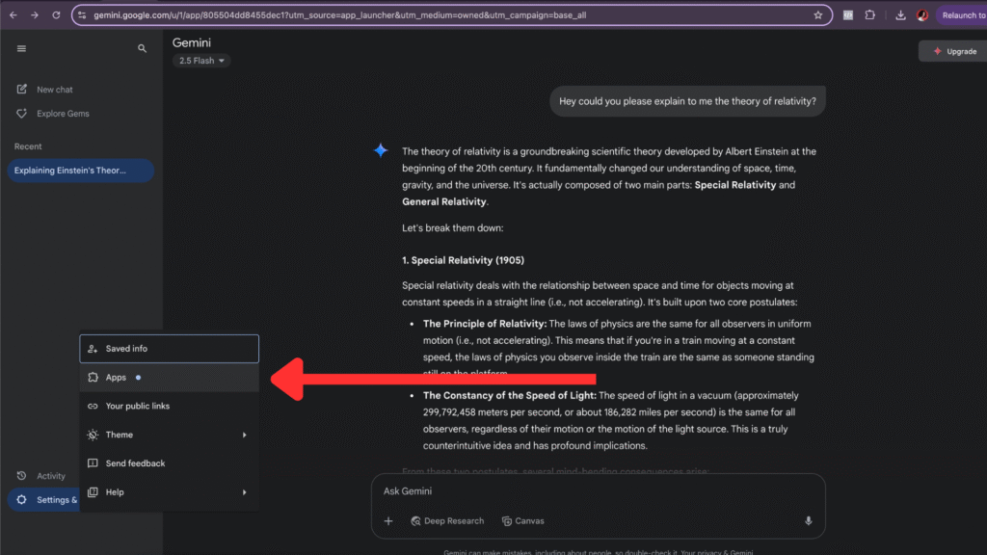Click 'The Principle of Relativity:' text
This screenshot has width=987, height=555.
click(x=485, y=324)
